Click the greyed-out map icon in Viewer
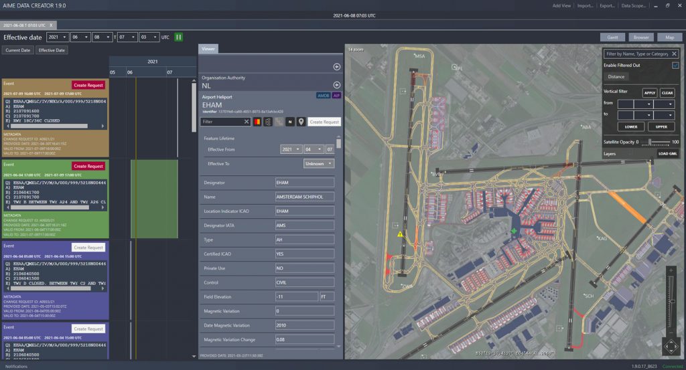 (279, 122)
